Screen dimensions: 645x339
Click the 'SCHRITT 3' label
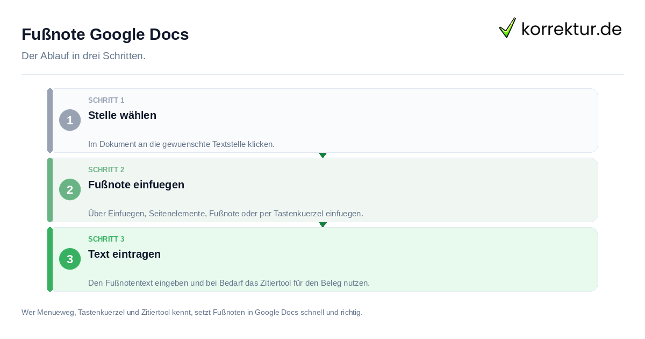pos(106,239)
